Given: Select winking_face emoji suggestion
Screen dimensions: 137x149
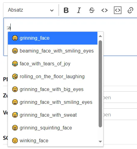Looking at the screenshot, I should coord(53,140).
